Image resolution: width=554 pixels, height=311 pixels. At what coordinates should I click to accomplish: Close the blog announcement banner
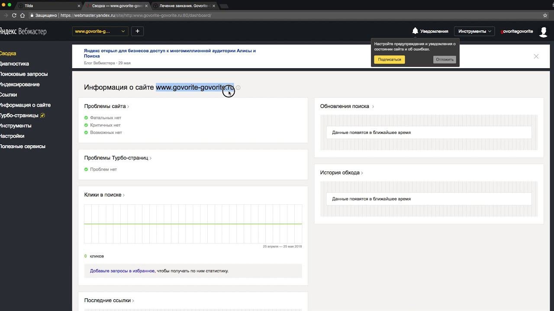[x=536, y=56]
